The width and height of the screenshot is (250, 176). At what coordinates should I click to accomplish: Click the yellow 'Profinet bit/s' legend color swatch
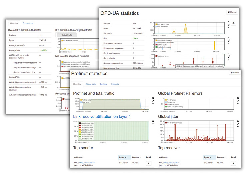pyautogui.click(x=80, y=99)
